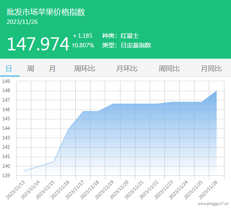Select the 日 daily tab
This screenshot has height=208, width=231.
coord(9,69)
